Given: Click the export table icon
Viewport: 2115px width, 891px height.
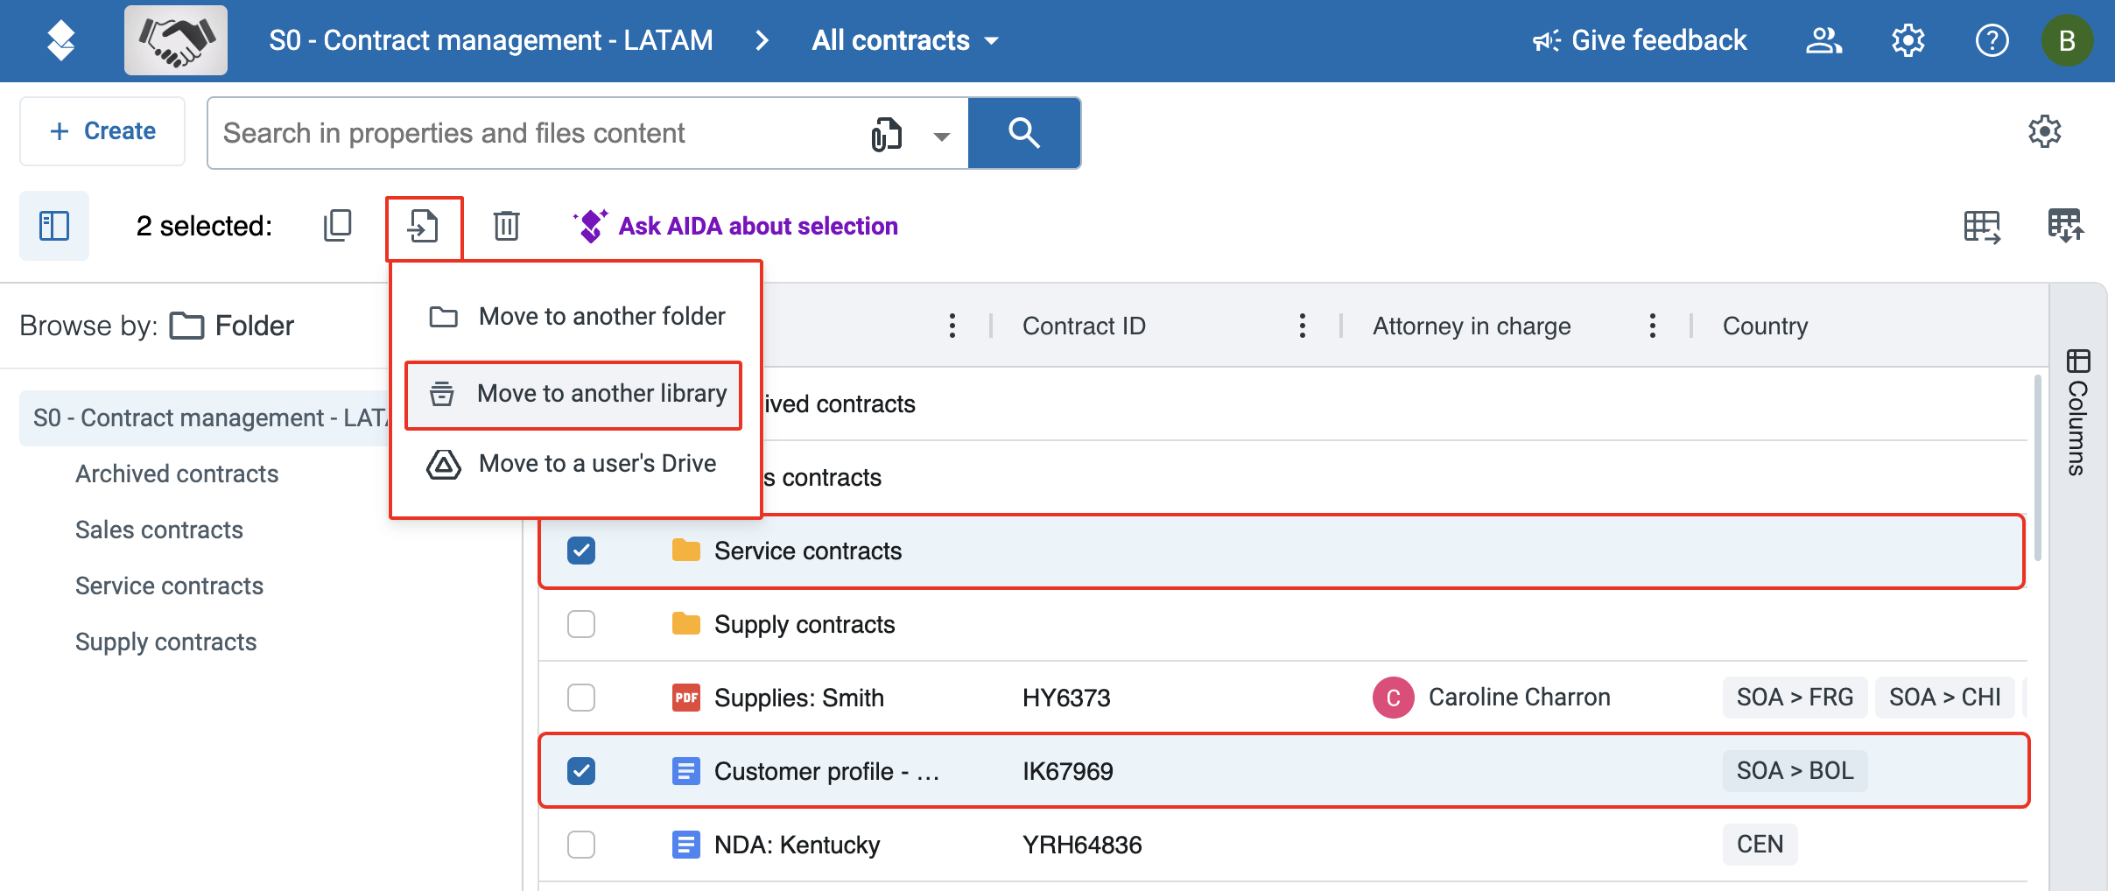Looking at the screenshot, I should (x=1982, y=226).
